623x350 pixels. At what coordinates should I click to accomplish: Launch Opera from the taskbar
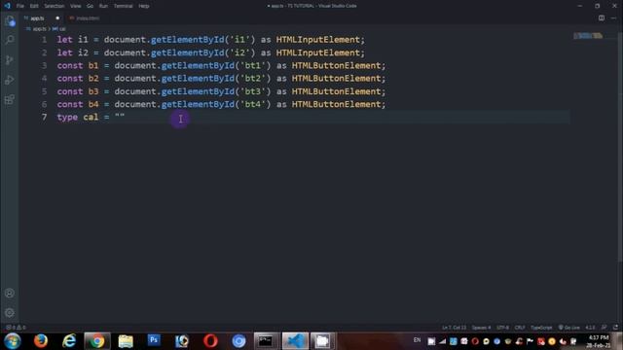(210, 341)
